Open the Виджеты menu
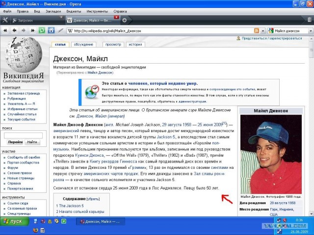 point(74,11)
